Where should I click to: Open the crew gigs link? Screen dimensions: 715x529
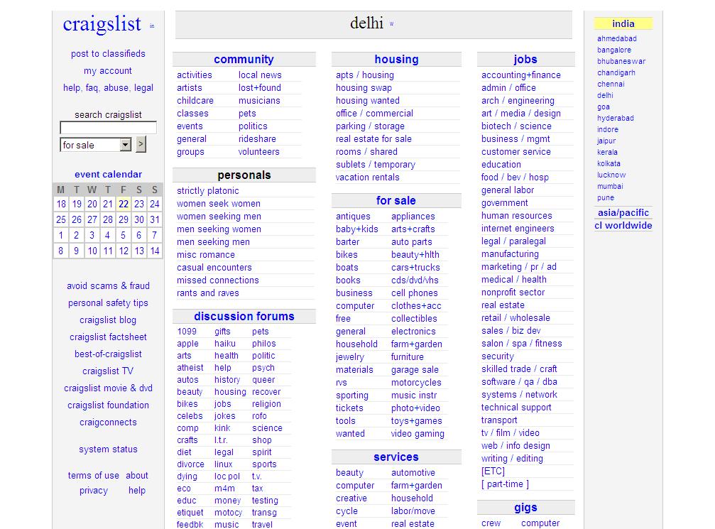(x=491, y=523)
